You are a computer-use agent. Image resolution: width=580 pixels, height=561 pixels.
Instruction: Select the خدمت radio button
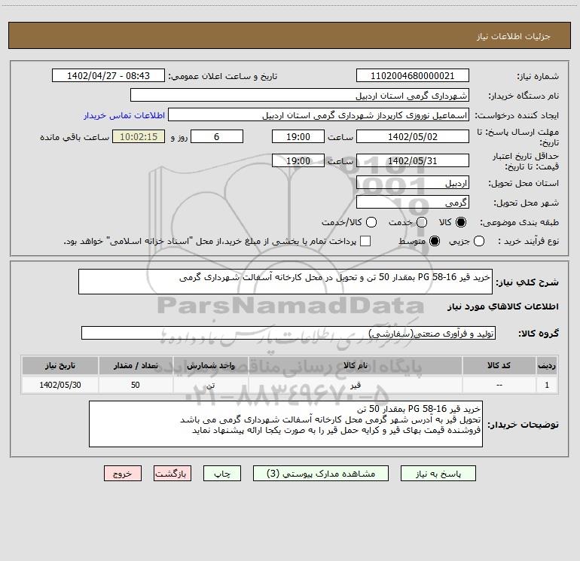point(422,222)
